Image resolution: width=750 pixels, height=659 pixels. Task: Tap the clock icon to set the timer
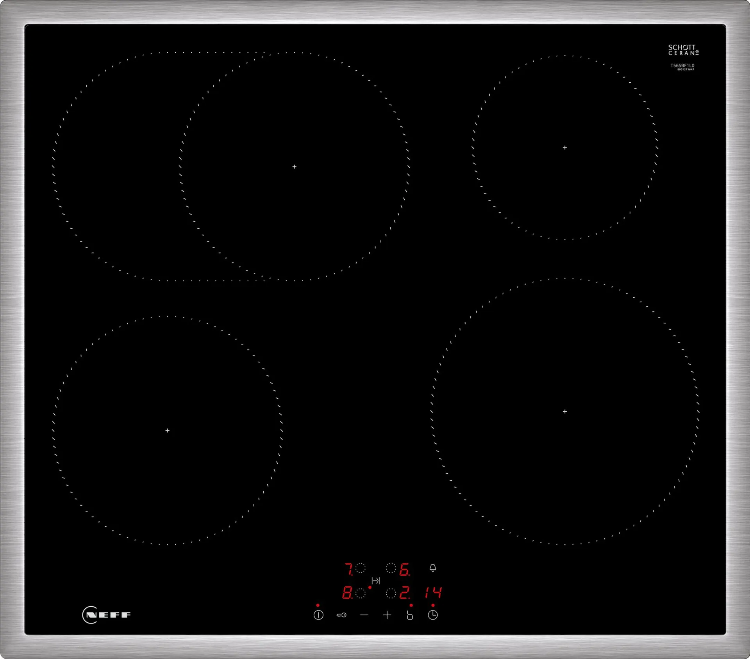coord(432,615)
